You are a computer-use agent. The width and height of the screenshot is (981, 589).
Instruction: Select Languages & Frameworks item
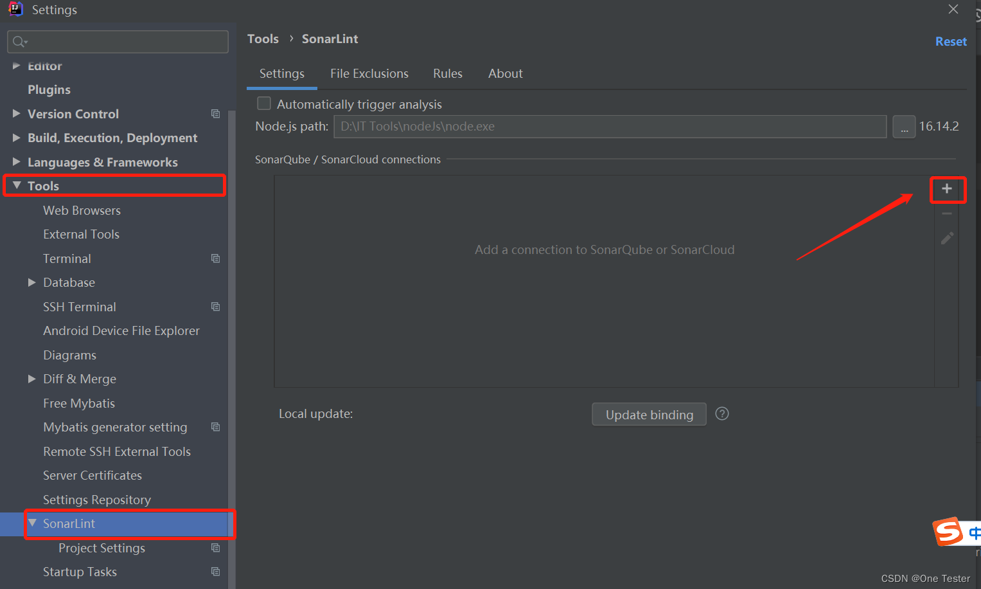103,162
